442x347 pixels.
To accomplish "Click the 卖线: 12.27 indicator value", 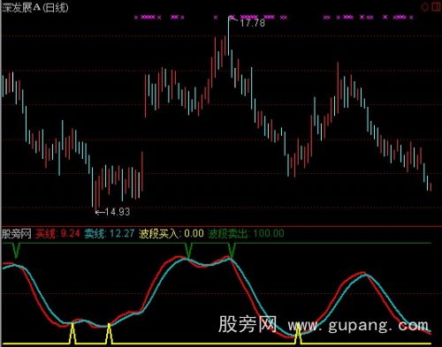I will (110, 234).
